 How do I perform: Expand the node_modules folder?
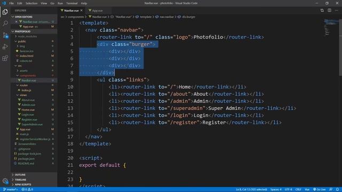[27, 36]
